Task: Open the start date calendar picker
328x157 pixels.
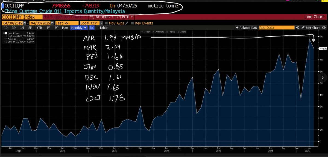Action: point(25,23)
